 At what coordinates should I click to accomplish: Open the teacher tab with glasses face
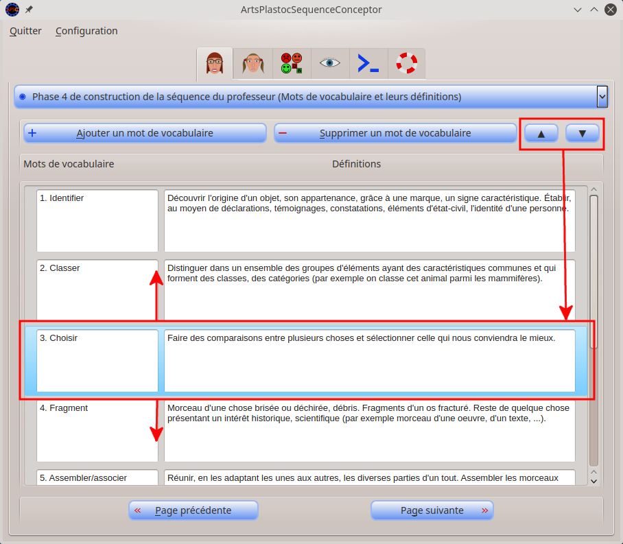[x=215, y=64]
